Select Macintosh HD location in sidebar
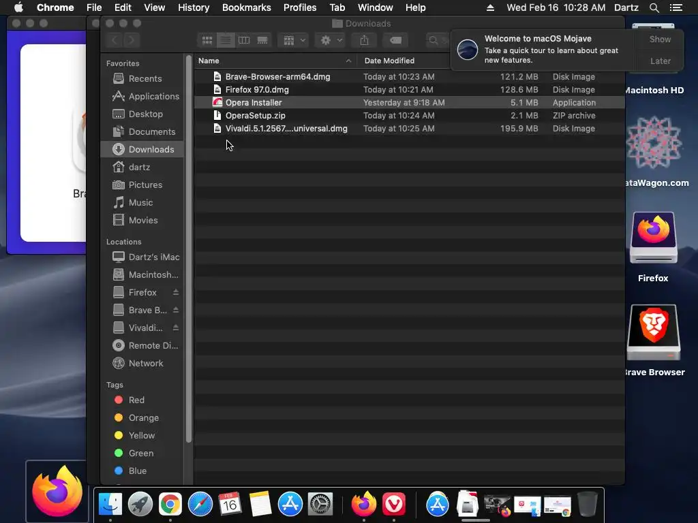This screenshot has width=698, height=523. click(142, 275)
